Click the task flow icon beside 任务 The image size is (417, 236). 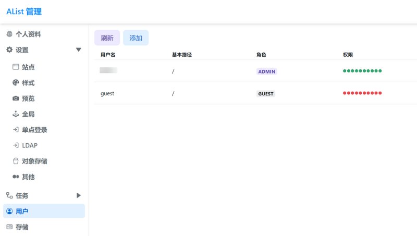coord(9,195)
